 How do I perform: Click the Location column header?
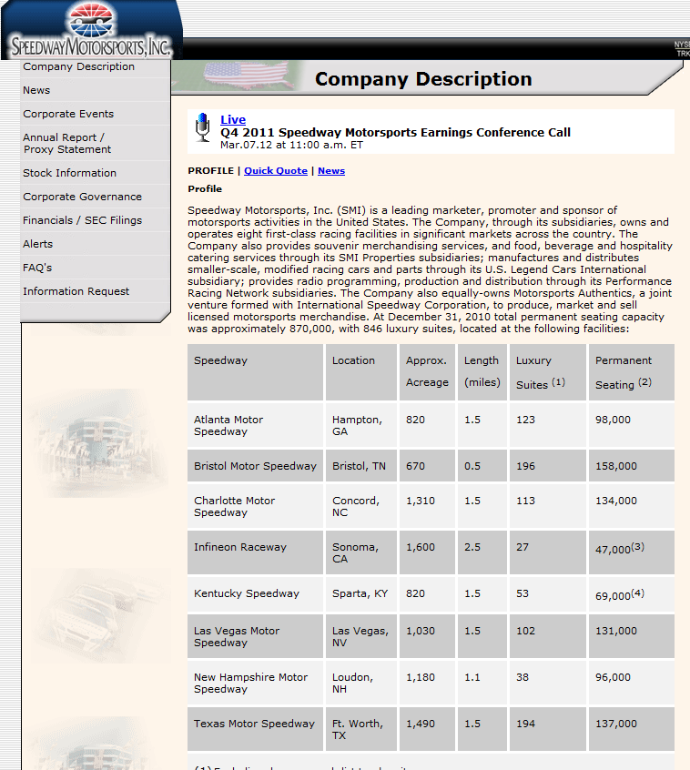coord(361,371)
